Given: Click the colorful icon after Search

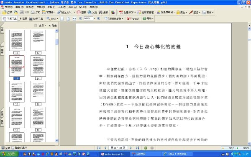Looking at the screenshot, I should (113, 12).
